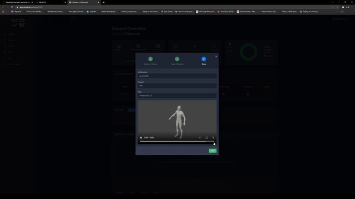Pause the animation preview video
The image size is (355, 199).
(141, 138)
